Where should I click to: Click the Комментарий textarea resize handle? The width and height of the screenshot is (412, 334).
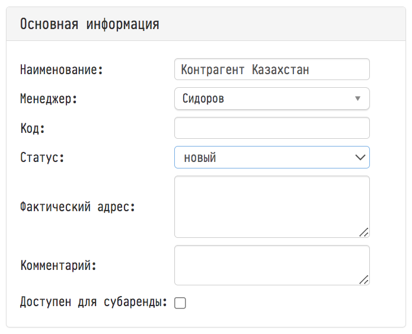[364, 279]
